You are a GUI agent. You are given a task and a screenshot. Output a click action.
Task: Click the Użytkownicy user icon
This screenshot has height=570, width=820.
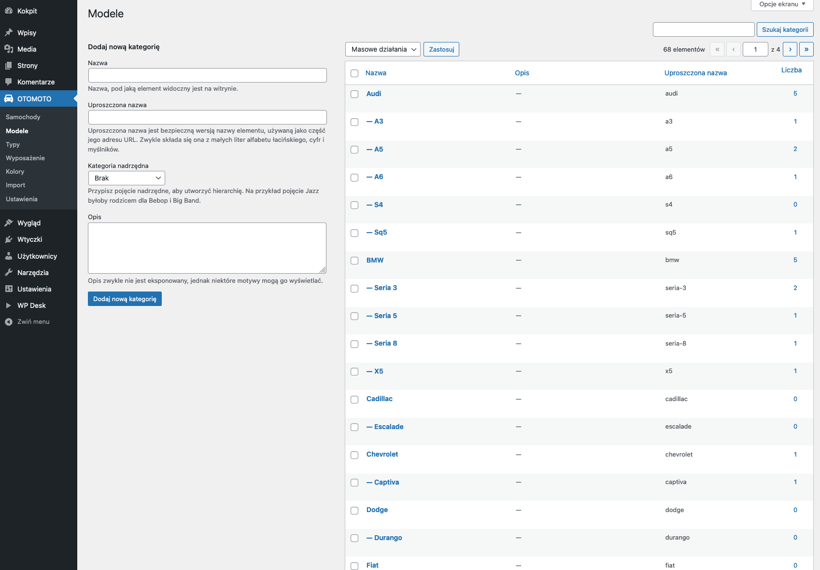(9, 256)
